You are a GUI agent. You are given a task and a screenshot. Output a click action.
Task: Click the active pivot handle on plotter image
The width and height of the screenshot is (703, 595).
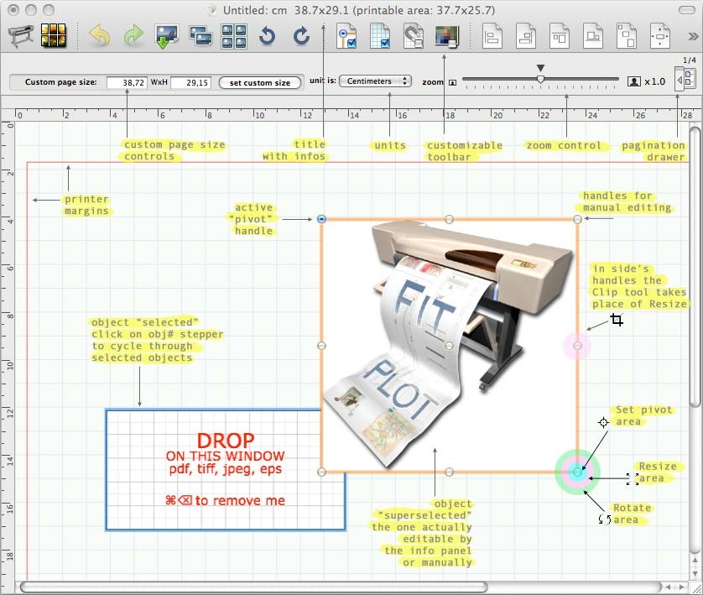tap(322, 219)
